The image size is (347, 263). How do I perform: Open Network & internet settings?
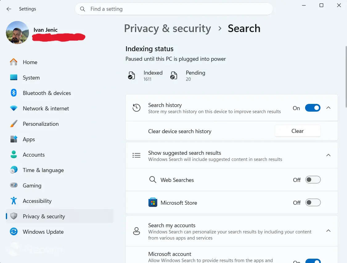[59, 109]
